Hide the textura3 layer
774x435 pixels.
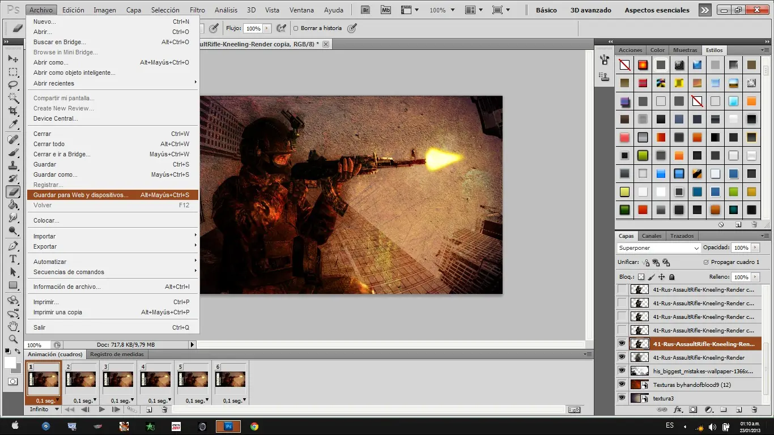click(622, 398)
